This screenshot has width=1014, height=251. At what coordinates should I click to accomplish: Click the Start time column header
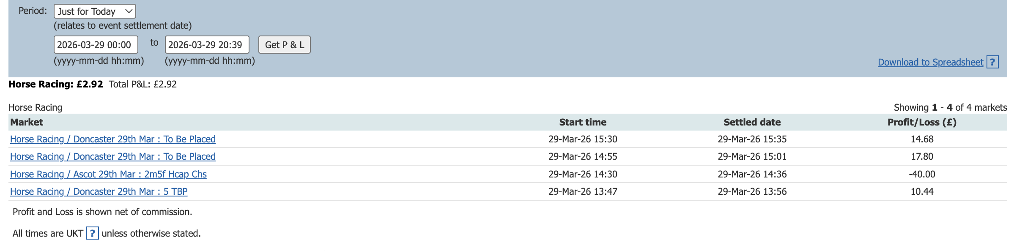pyautogui.click(x=582, y=122)
